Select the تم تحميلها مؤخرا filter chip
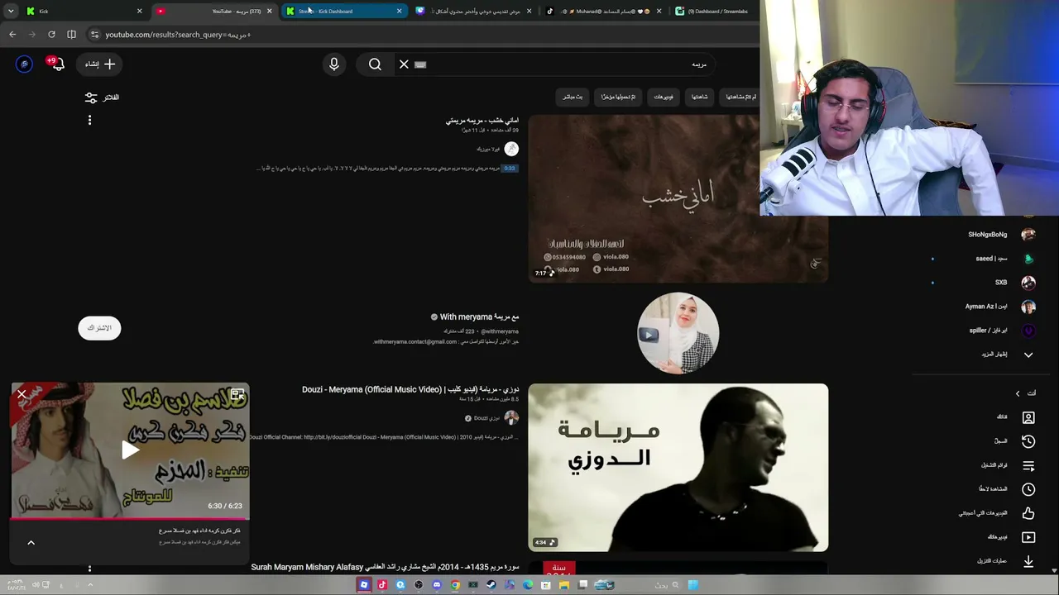1059x595 pixels. tap(618, 97)
